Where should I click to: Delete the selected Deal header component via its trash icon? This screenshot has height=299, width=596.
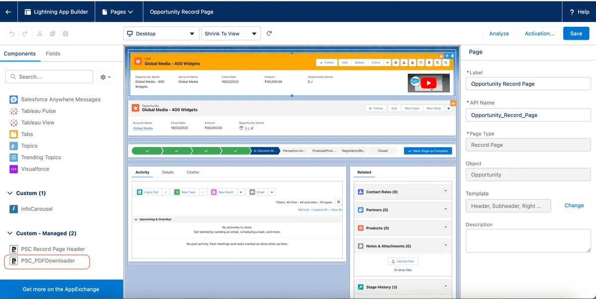[x=452, y=56]
